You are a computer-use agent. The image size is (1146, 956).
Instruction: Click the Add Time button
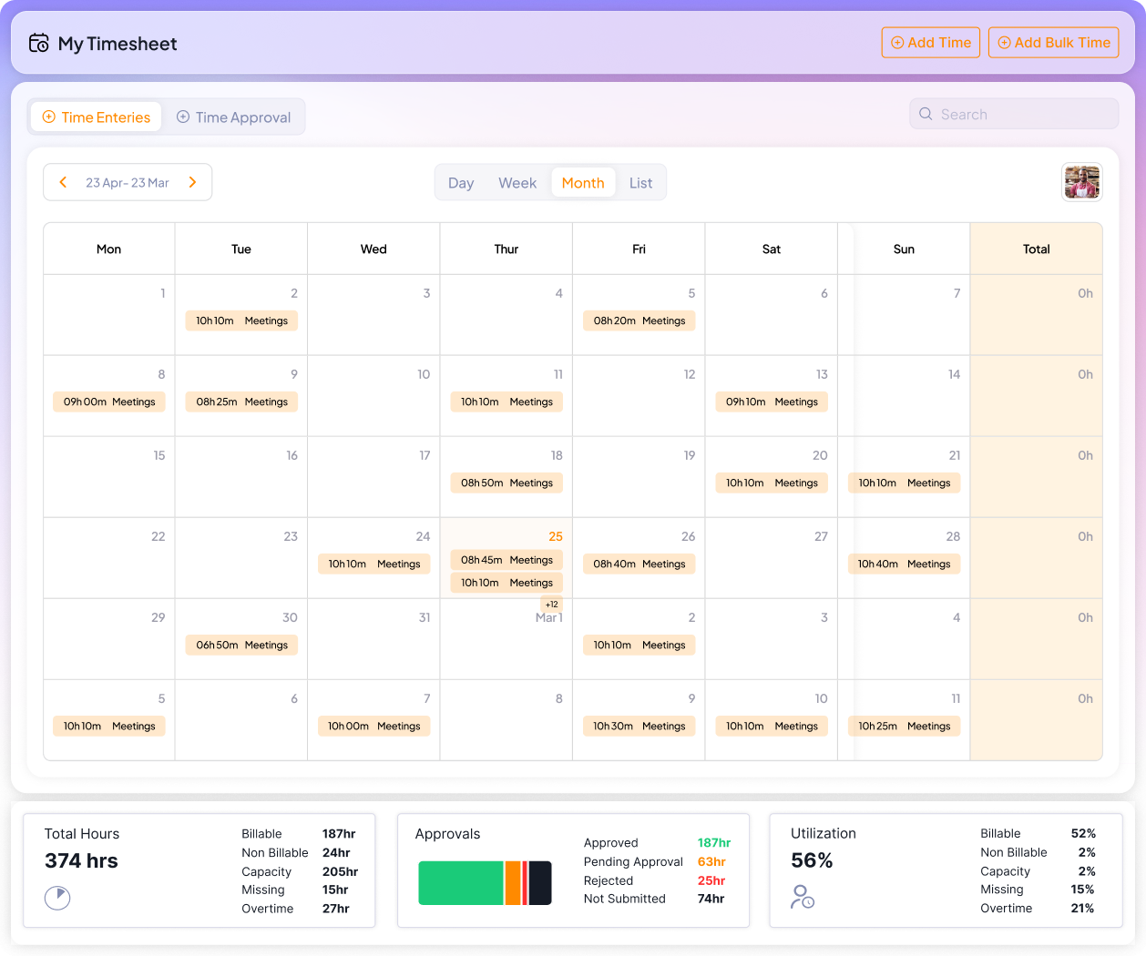click(x=930, y=43)
